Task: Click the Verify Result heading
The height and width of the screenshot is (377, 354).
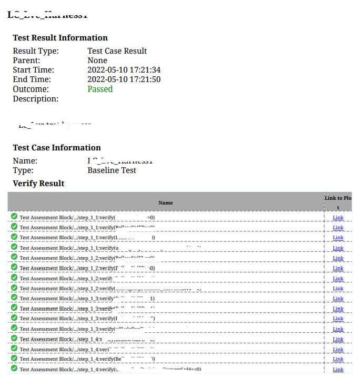Action: tap(38, 184)
